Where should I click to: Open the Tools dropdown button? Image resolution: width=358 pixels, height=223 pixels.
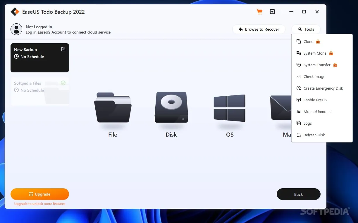(x=306, y=29)
